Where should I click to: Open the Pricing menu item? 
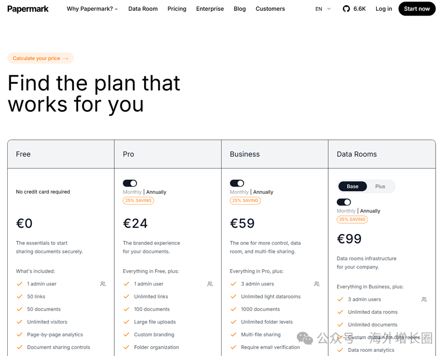[x=177, y=9]
